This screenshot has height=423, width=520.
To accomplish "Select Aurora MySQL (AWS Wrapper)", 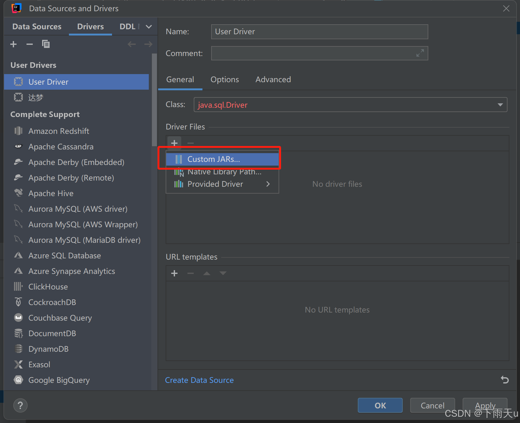I will pyautogui.click(x=76, y=224).
